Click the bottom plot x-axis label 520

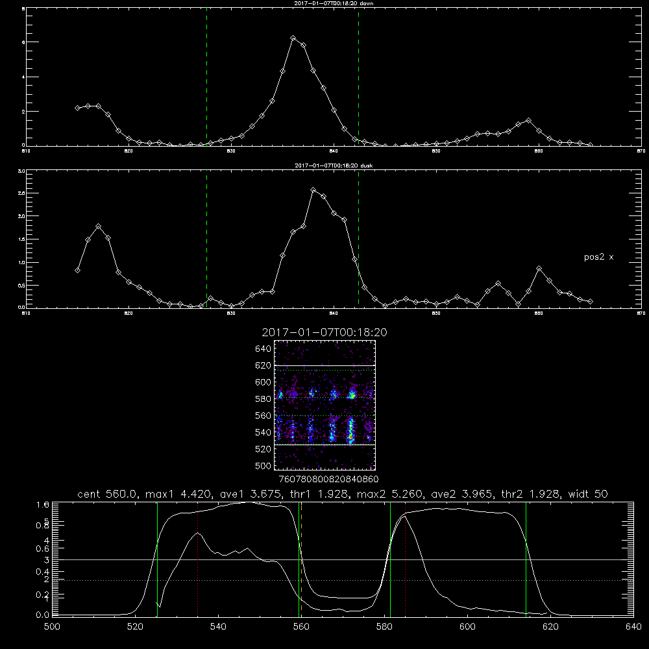pos(135,627)
